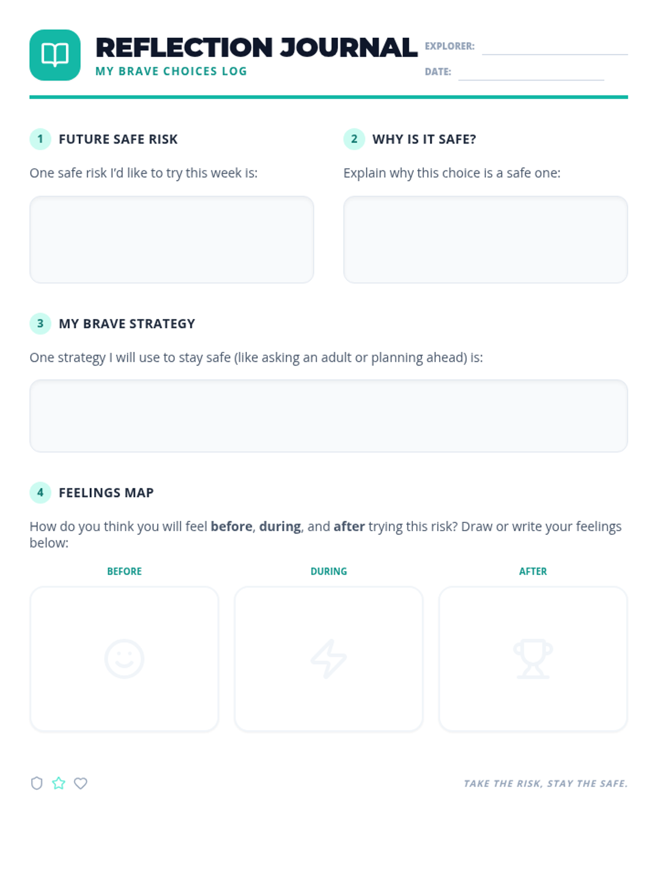Click the trophy icon in After box
The image size is (657, 877).
coord(533,658)
